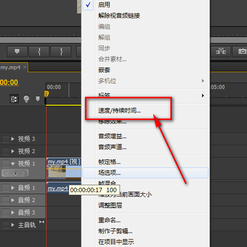Click the yellow playhead handle on ruler
Image resolution: width=247 pixels, height=247 pixels.
tap(46, 94)
